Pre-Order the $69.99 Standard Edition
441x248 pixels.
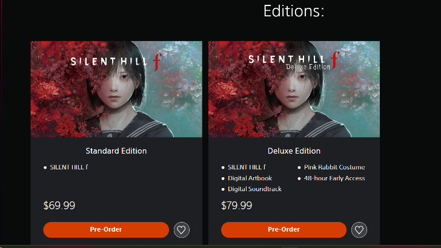click(x=106, y=230)
